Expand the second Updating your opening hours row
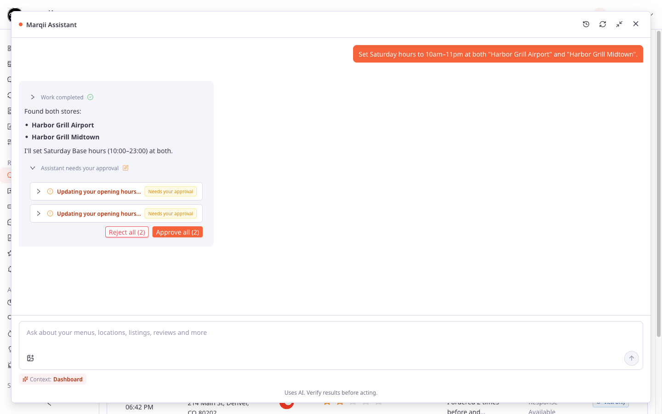 point(39,213)
